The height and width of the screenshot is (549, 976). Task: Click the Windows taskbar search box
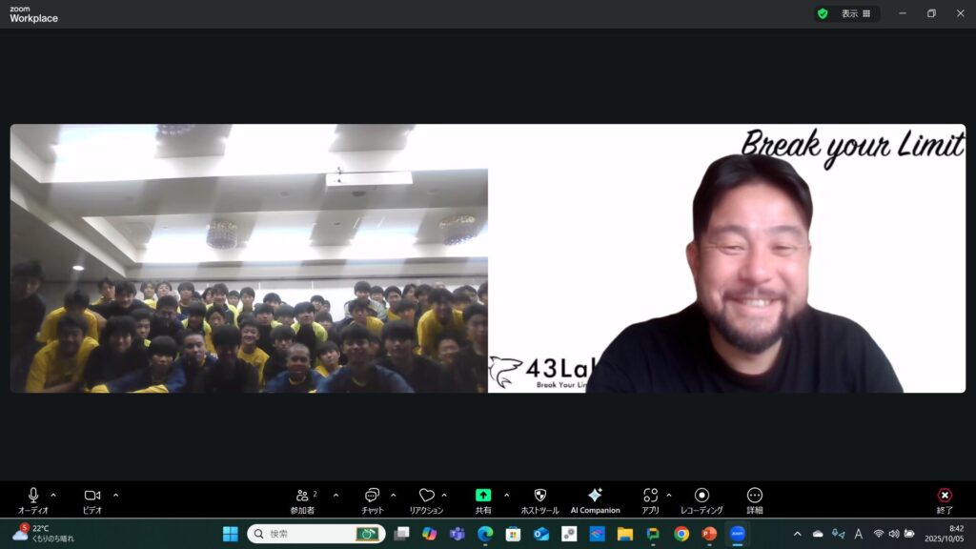click(316, 534)
